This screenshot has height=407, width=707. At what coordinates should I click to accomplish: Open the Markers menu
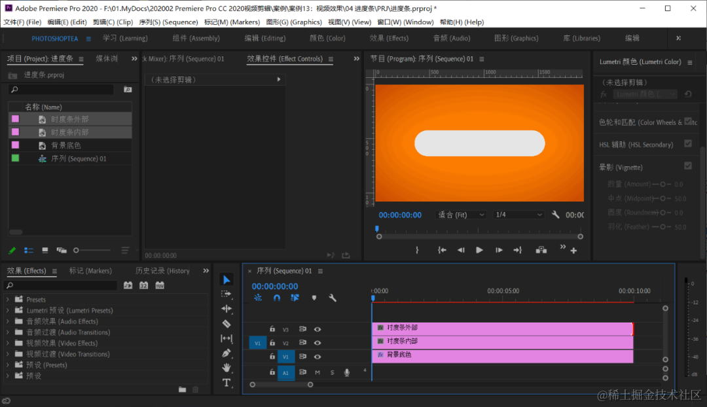coord(232,22)
